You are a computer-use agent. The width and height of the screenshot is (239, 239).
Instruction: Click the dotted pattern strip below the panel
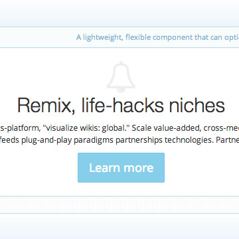119,205
